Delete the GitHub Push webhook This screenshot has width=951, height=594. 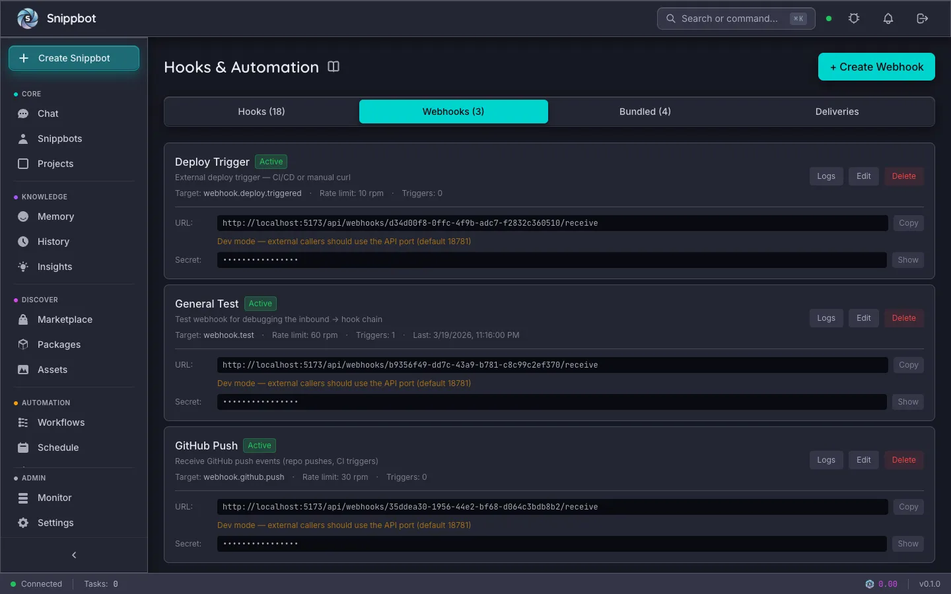(904, 460)
